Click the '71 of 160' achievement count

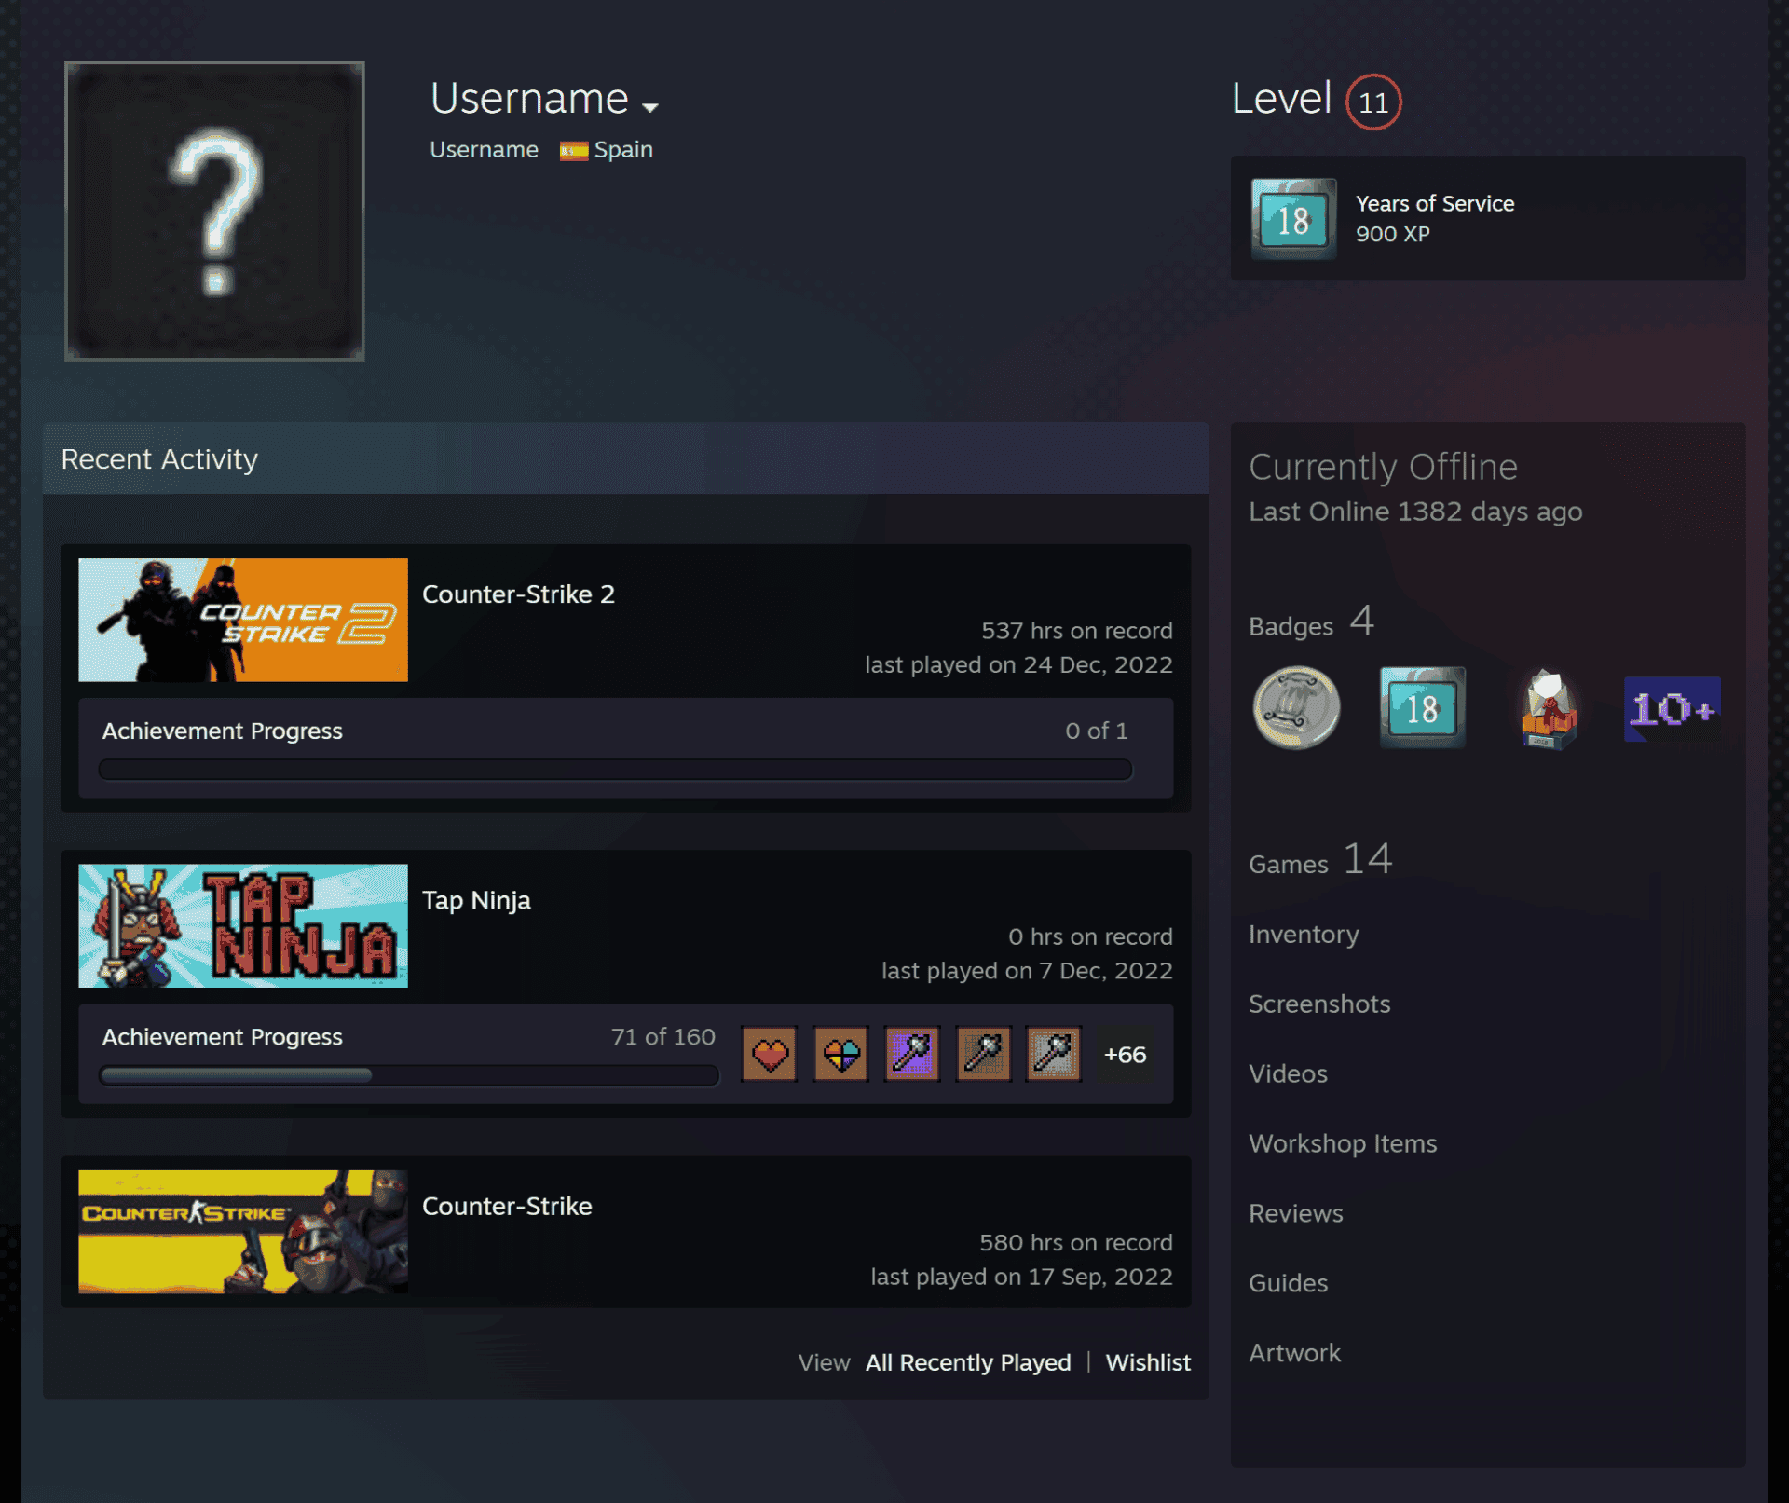662,1037
